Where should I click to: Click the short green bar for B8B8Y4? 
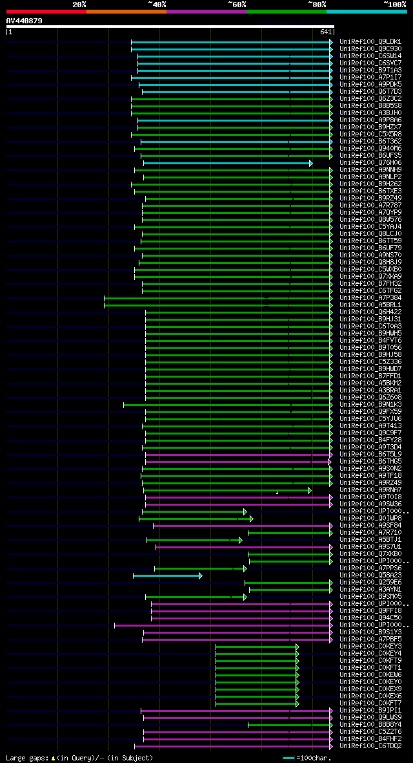(x=290, y=725)
